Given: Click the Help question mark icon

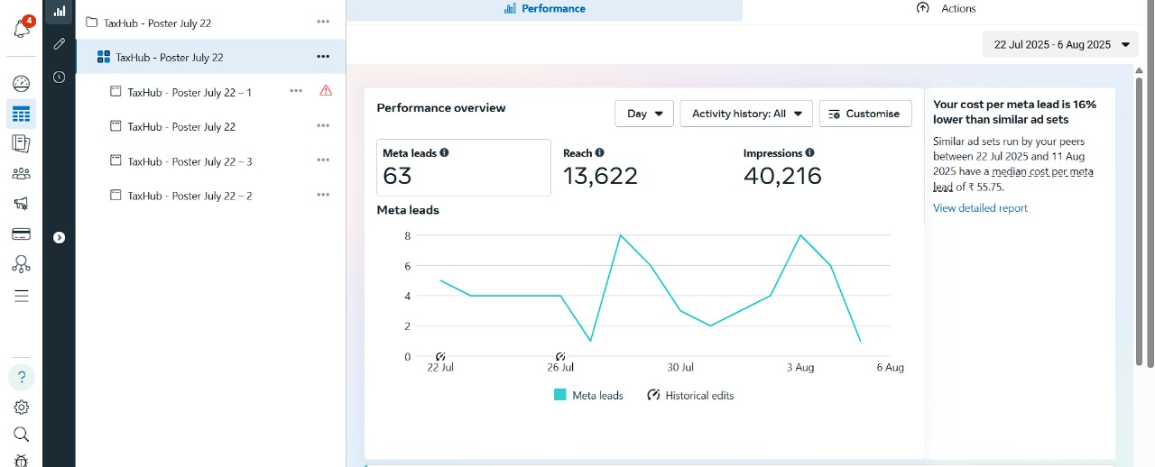Looking at the screenshot, I should [22, 377].
